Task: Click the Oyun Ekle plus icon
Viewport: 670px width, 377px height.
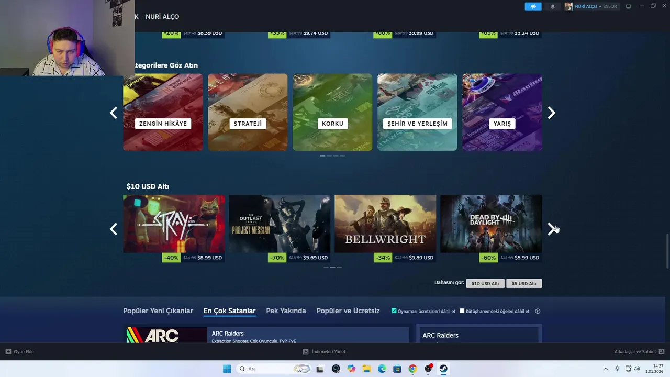Action: click(8, 351)
